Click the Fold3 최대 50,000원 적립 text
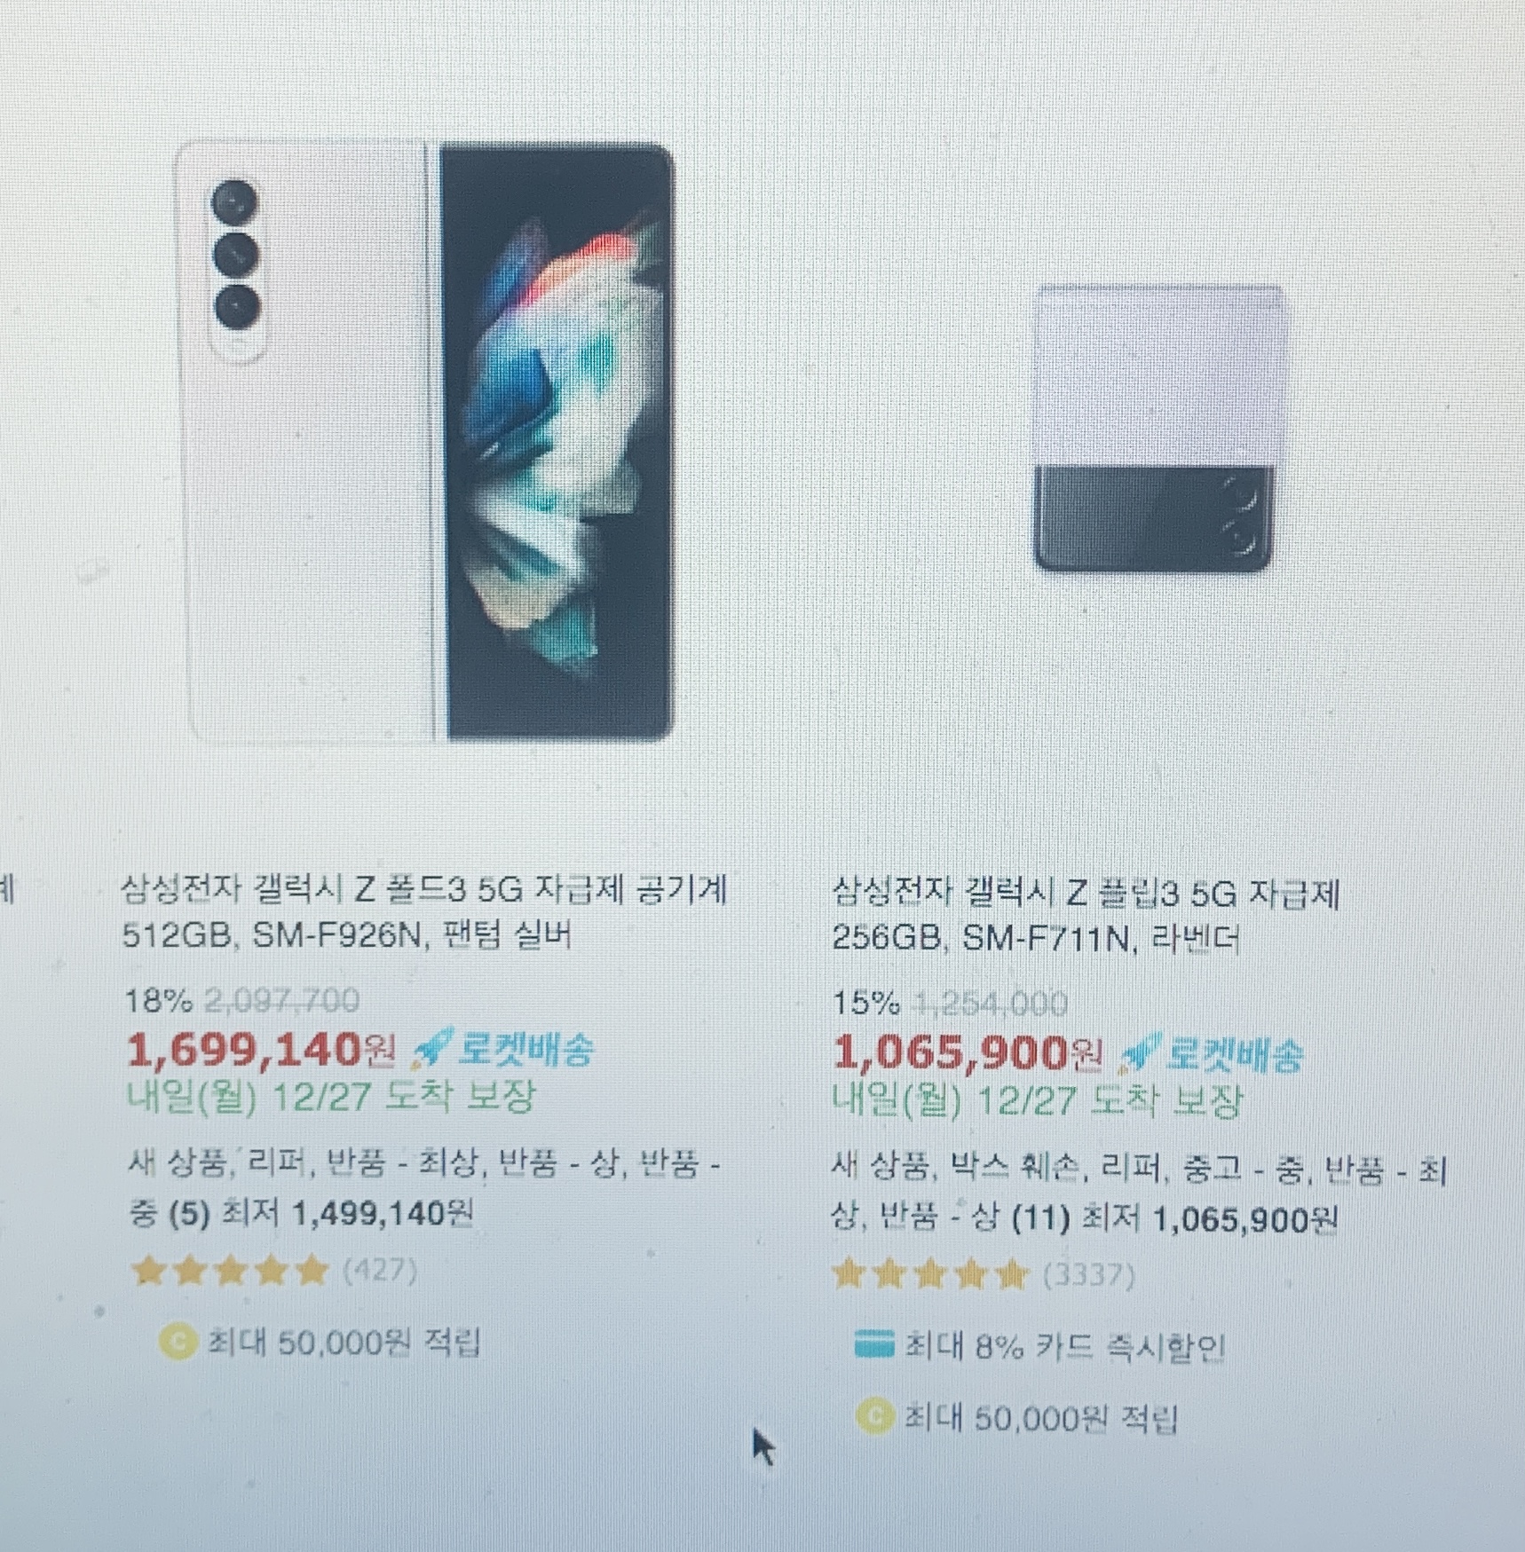The width and height of the screenshot is (1525, 1552). click(344, 1343)
